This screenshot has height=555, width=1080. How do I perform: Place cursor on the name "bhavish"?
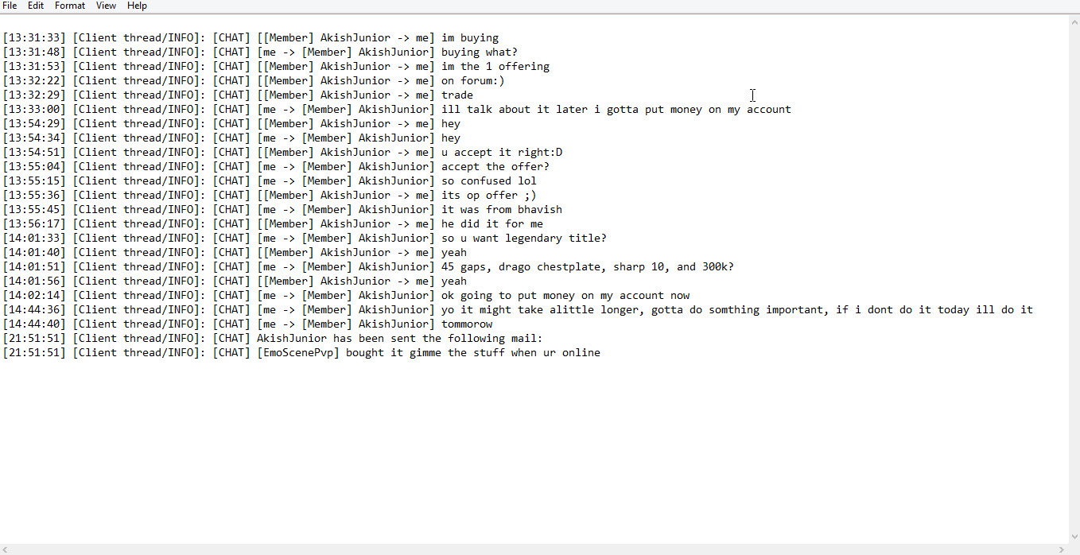click(539, 210)
